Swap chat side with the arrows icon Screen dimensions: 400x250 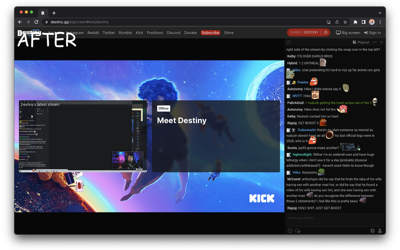(375, 42)
